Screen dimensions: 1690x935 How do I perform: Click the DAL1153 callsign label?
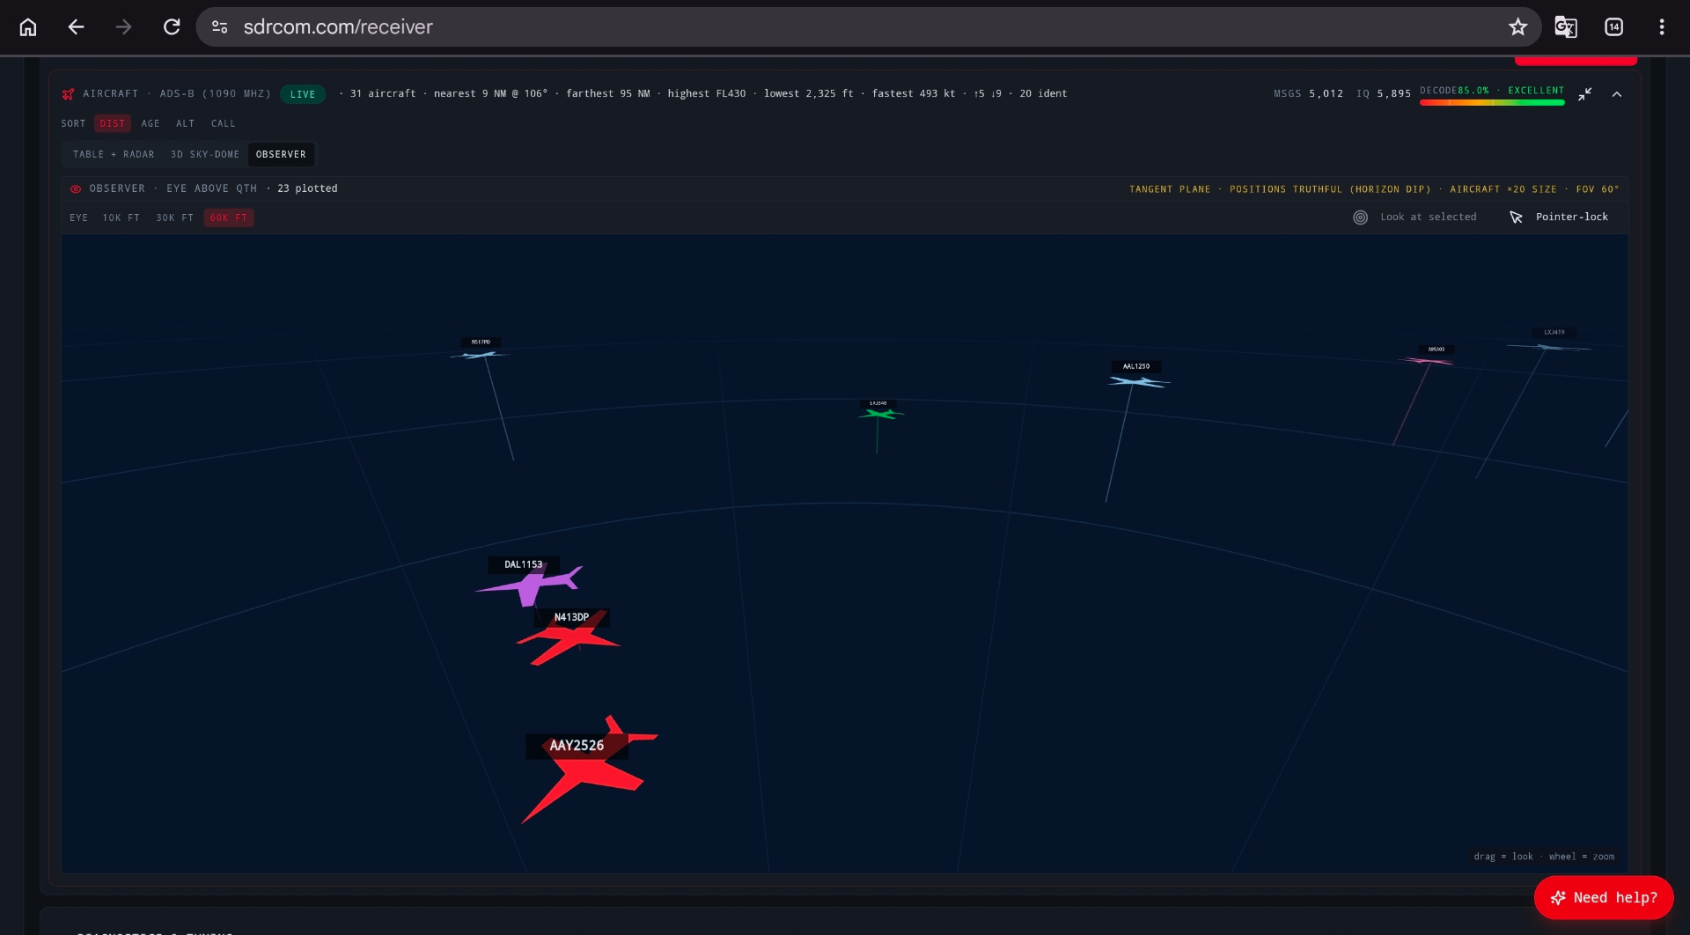click(524, 565)
